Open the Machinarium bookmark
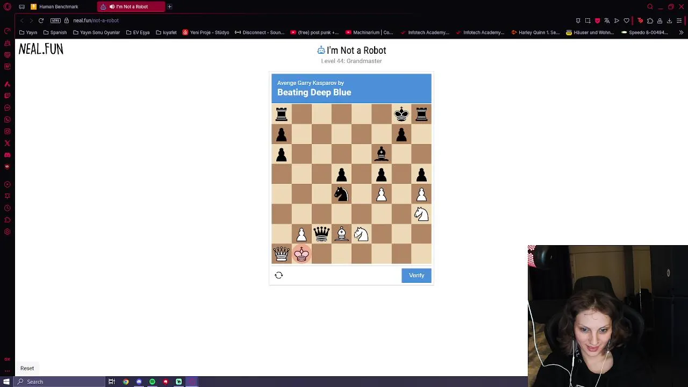688x387 pixels. tap(369, 32)
